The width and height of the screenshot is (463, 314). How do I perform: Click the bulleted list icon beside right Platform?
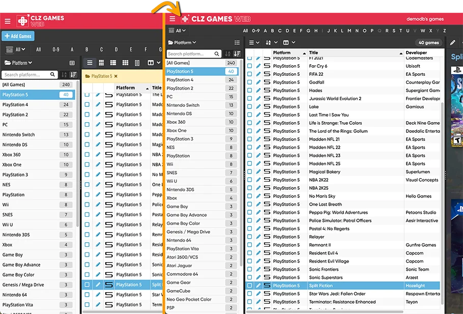[x=237, y=43]
